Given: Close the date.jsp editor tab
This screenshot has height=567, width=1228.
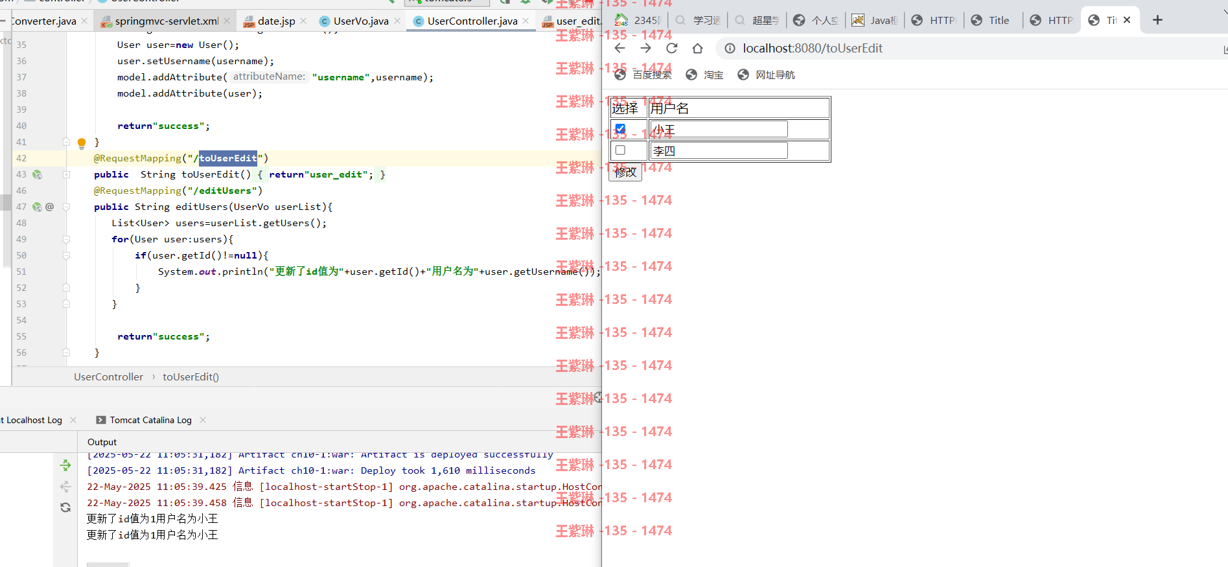Looking at the screenshot, I should (x=303, y=21).
